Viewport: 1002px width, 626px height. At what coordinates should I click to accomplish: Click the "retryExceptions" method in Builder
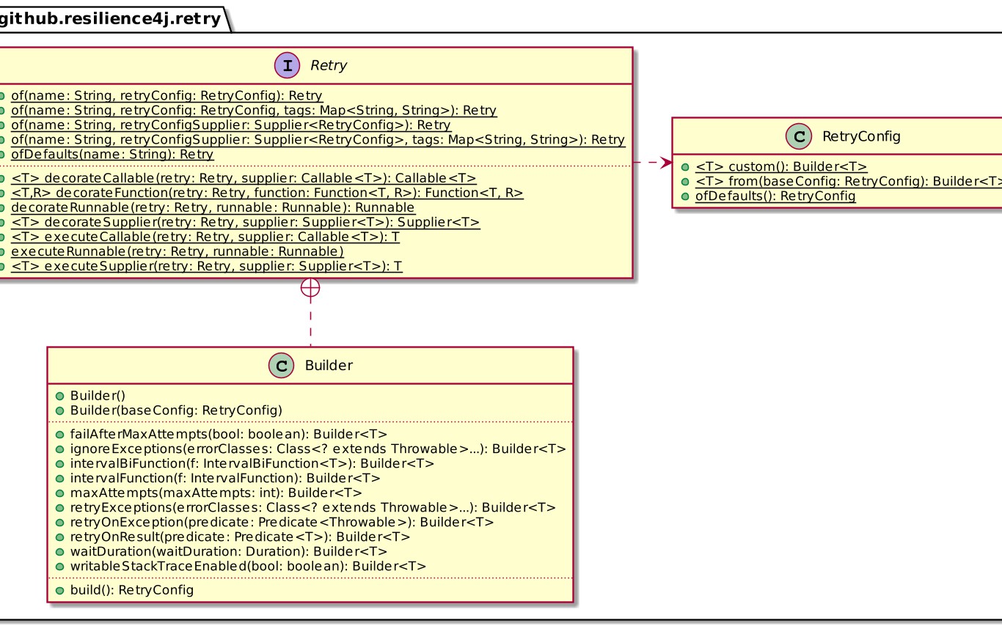click(312, 508)
